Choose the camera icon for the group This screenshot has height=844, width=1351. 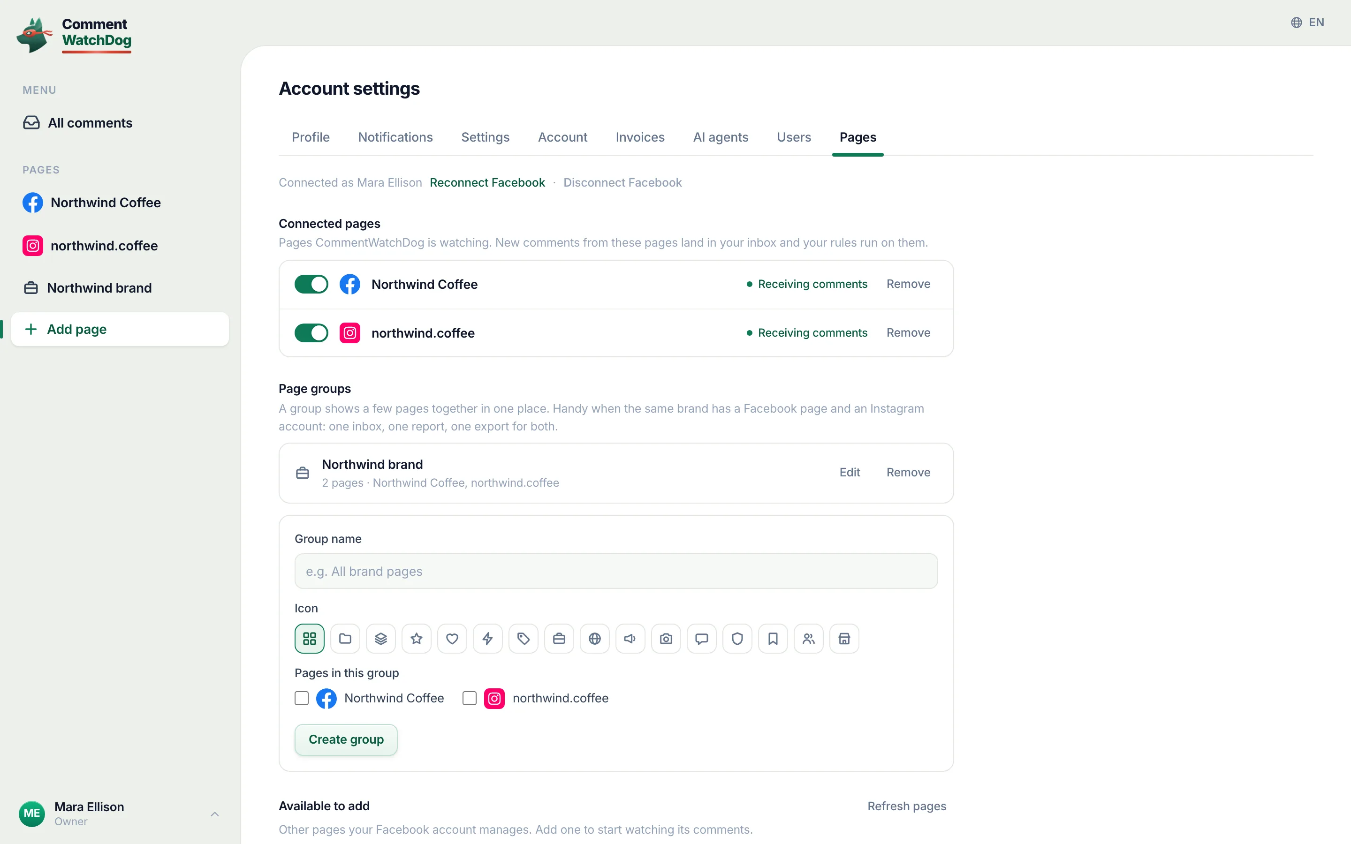click(x=666, y=639)
